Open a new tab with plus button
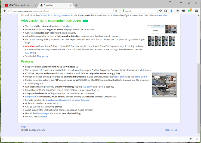The width and height of the screenshot is (201, 143). [x=76, y=5]
